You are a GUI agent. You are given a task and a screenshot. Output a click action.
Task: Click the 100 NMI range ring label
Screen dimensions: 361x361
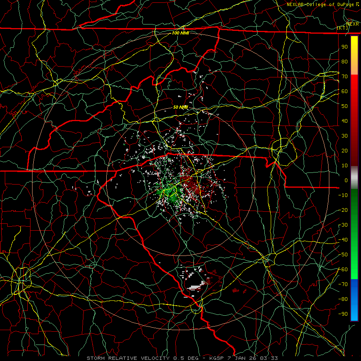(180, 33)
